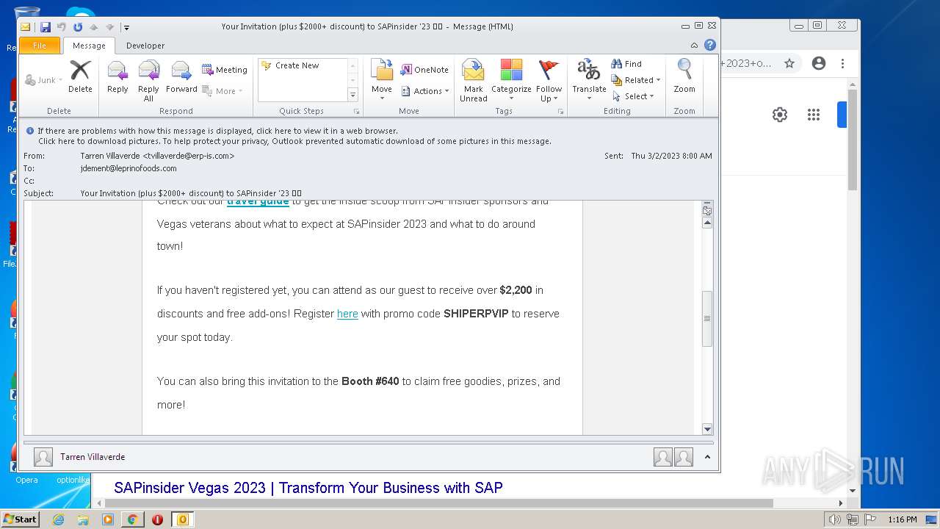Click the Undo arrow in quick access toolbar
The image size is (940, 529).
tap(62, 27)
